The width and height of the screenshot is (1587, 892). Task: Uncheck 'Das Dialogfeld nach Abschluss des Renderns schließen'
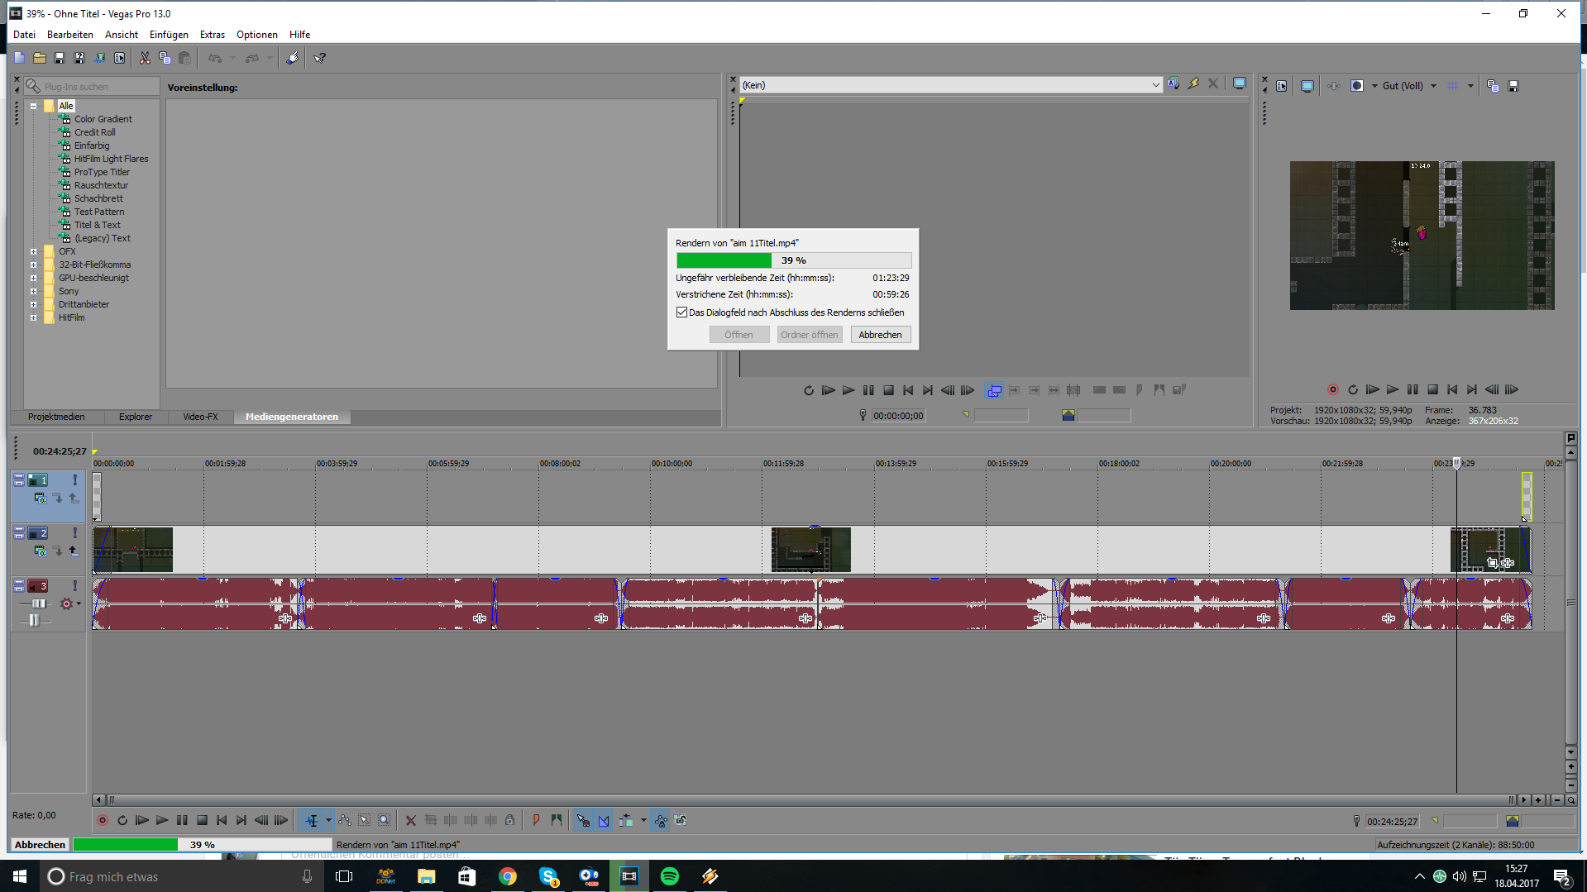point(681,312)
